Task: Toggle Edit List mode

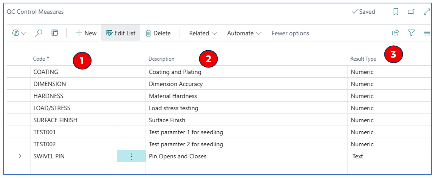Action: tap(121, 33)
